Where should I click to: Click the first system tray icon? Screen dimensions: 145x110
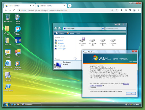tap(126, 104)
